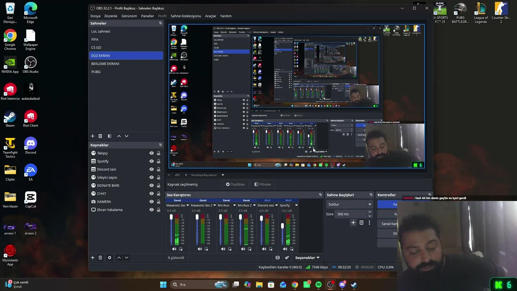The image size is (517, 291).
Task: Move source down in Kaynaklar toolbar
Action: [126, 257]
